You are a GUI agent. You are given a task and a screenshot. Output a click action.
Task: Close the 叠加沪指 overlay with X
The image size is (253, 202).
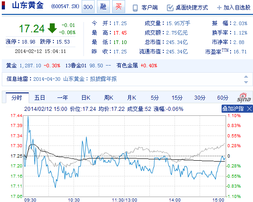pos(249,109)
